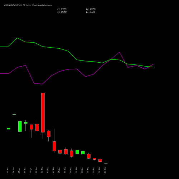Click the '04 May' date label
This screenshot has width=179, height=179.
point(42,170)
